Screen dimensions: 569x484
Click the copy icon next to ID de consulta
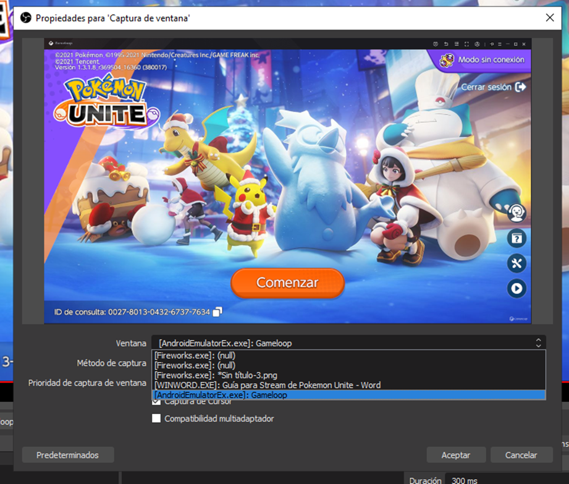(x=217, y=312)
